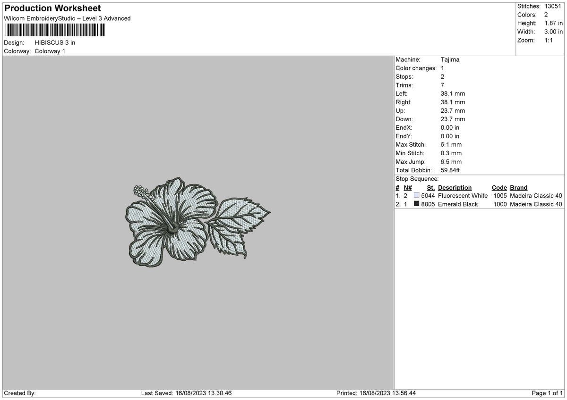Click stitch count 5044 in stop sequence
The width and height of the screenshot is (567, 400).
tap(428, 195)
